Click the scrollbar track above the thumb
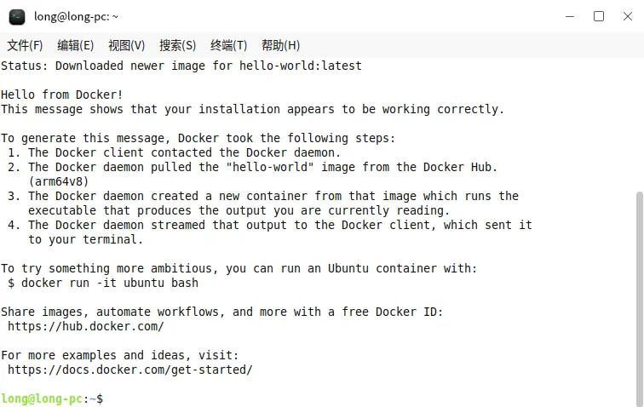Viewport: 644px width, 407px height. [639, 119]
